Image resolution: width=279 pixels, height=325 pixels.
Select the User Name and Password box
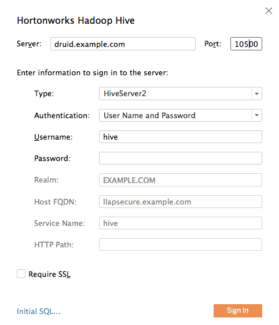181,115
